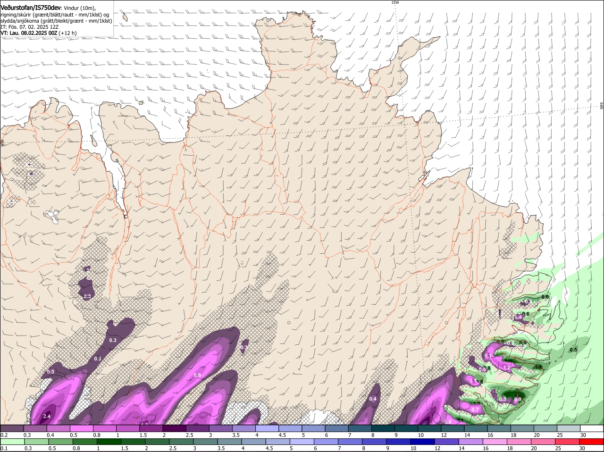Select the VT: Lau. 08.02.2025 00Z (+12 h) line
604x452 pixels.
(38, 33)
